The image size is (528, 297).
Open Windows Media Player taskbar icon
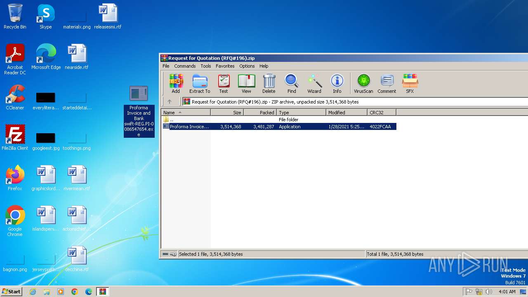(x=61, y=292)
